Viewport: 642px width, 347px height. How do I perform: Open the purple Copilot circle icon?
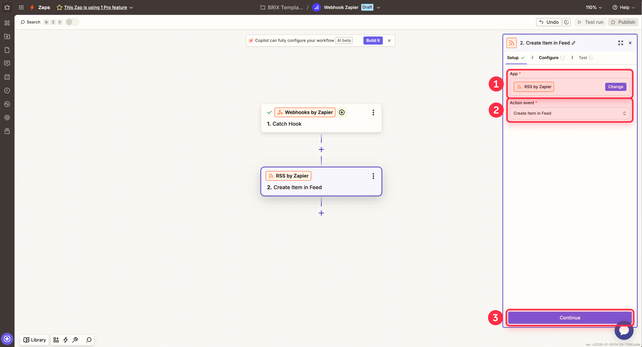tap(7, 339)
